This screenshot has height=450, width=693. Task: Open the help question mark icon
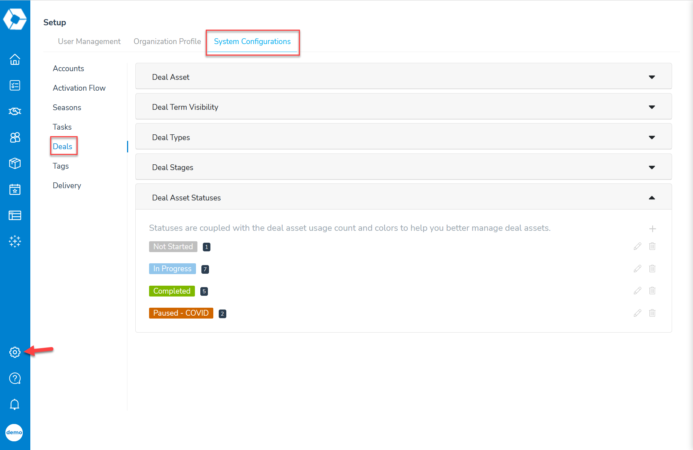[15, 378]
